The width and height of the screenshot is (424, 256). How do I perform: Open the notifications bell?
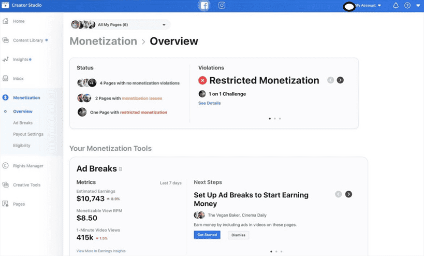[396, 5]
